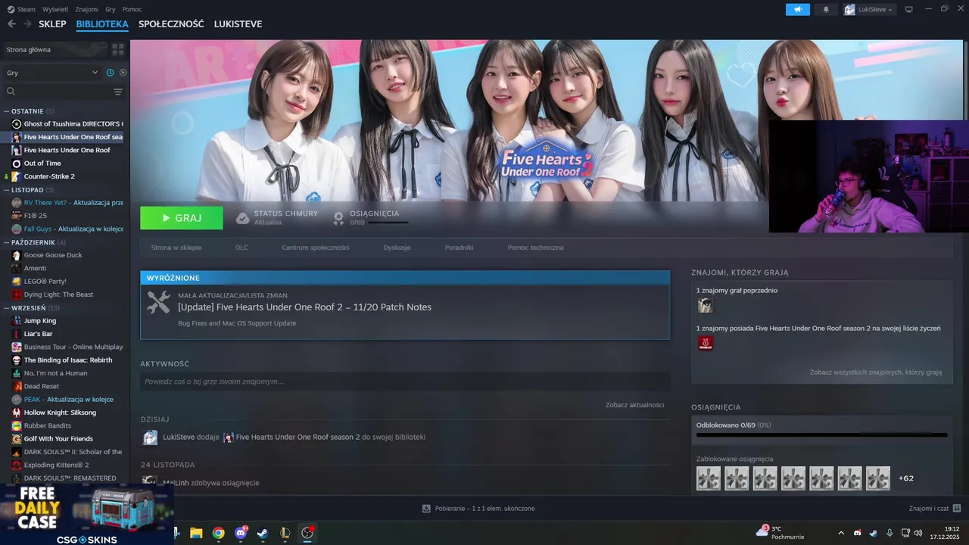Click the activity comment input field
The width and height of the screenshot is (969, 545).
click(405, 381)
